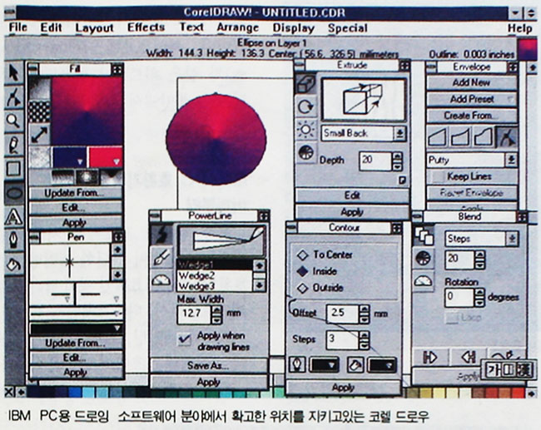Click the Blend end object arrow icon
The height and width of the screenshot is (430, 541).
pyautogui.click(x=469, y=358)
